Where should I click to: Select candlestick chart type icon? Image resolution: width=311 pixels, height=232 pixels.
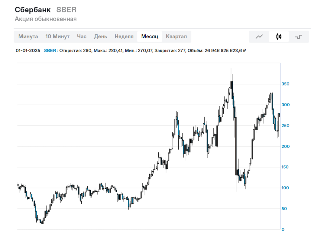pyautogui.click(x=279, y=37)
